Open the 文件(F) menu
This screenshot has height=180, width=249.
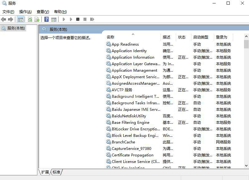[8, 12]
